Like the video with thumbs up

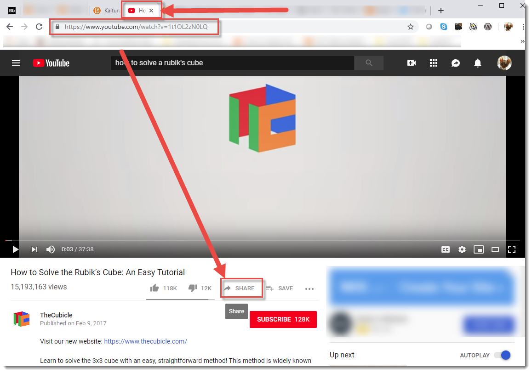(154, 288)
